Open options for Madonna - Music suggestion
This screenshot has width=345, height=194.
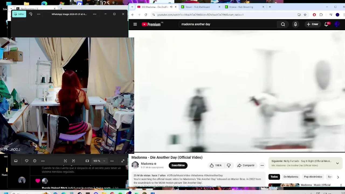[x=341, y=185]
